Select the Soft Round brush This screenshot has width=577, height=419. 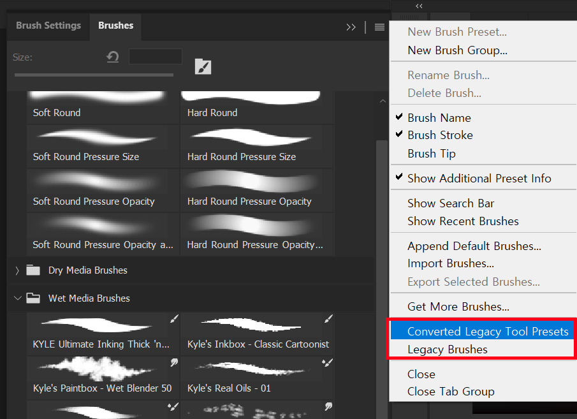[103, 107]
